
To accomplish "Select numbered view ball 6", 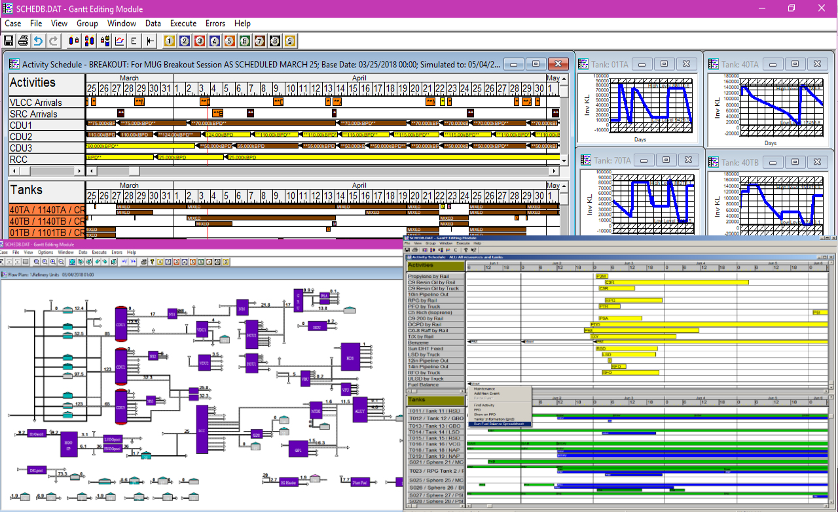I will click(245, 41).
